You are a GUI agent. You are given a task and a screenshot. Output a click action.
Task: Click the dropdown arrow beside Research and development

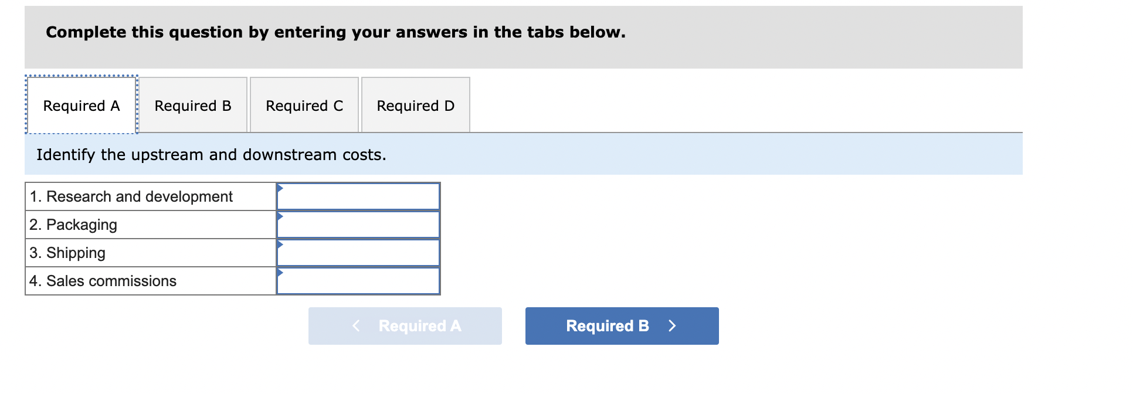[x=280, y=186]
